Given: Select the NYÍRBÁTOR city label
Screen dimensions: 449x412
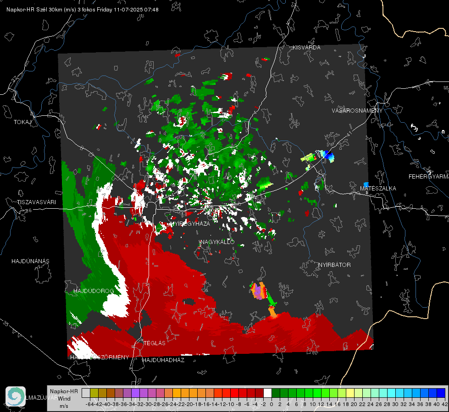Looking at the screenshot, I should click(x=334, y=265).
